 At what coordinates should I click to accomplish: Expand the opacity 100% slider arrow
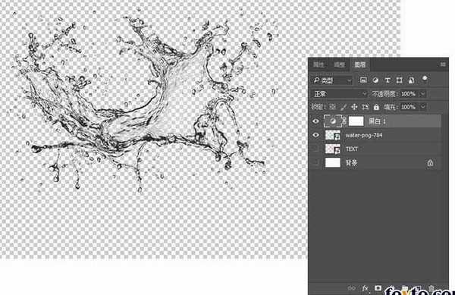423,94
